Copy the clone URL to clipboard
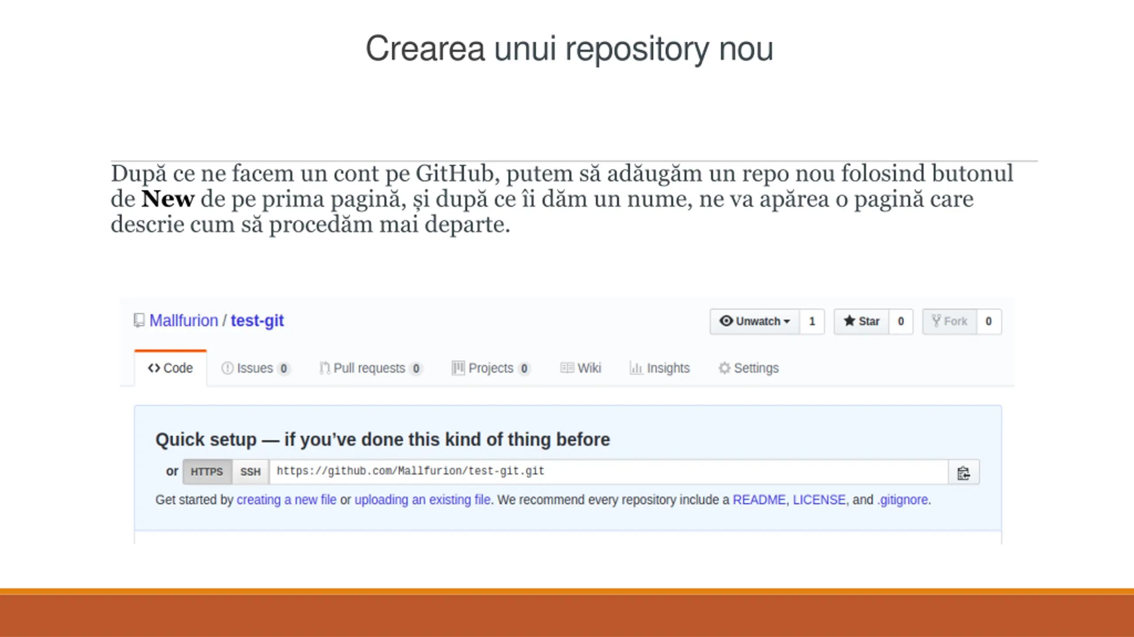The height and width of the screenshot is (637, 1134). tap(963, 472)
